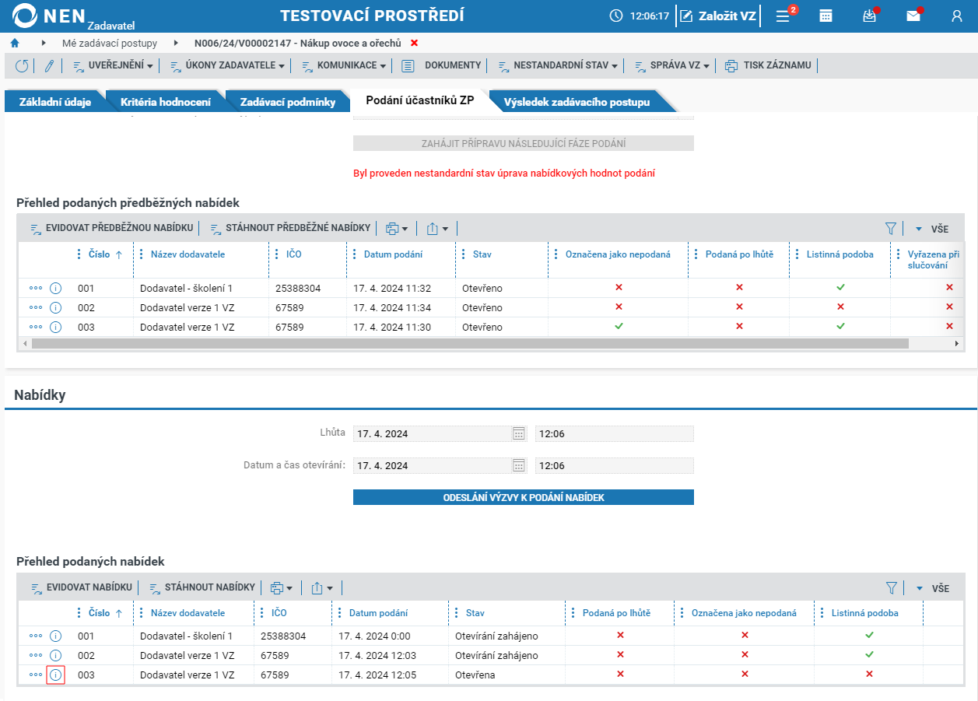Image resolution: width=978 pixels, height=701 pixels.
Task: Open print dropdown in preliminary offers toolbar
Action: click(x=397, y=229)
